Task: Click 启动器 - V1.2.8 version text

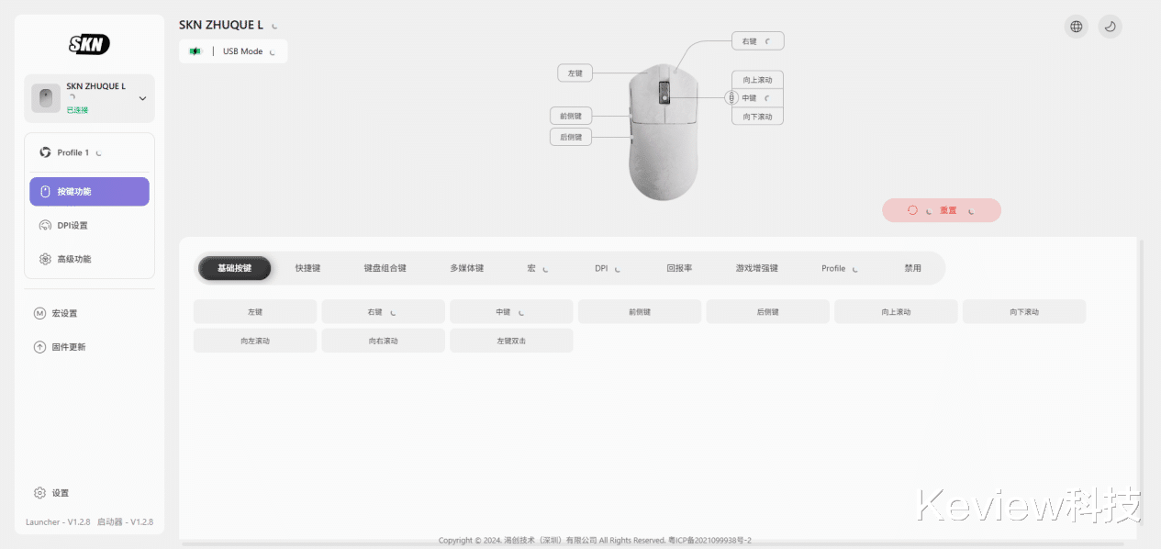Action: point(125,522)
